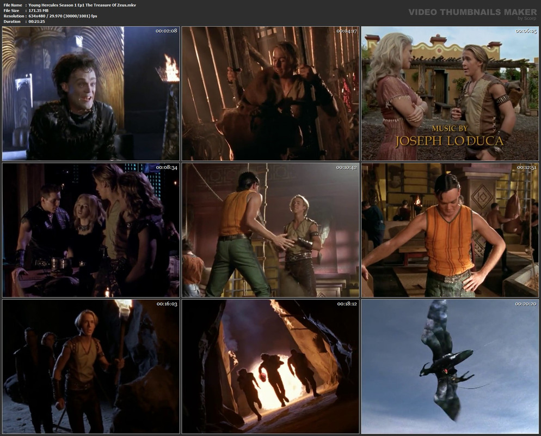
Task: Click the 'File Size' label in the header
Action: [x=11, y=11]
